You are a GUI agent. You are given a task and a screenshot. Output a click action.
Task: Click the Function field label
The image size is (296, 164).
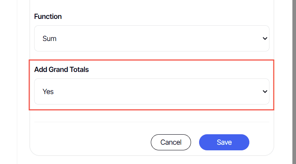pos(48,16)
